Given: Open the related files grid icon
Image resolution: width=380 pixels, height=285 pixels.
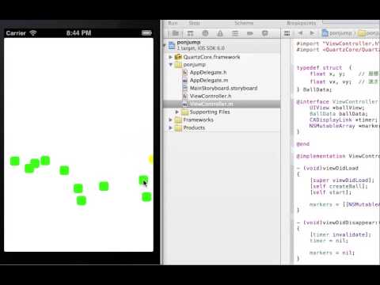Looking at the screenshot, I should pos(287,33).
